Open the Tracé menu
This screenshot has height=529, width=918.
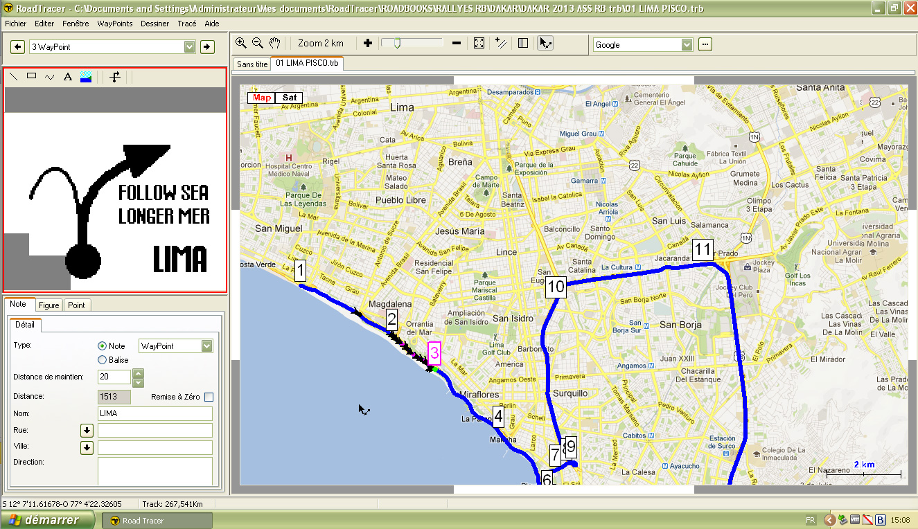[187, 24]
